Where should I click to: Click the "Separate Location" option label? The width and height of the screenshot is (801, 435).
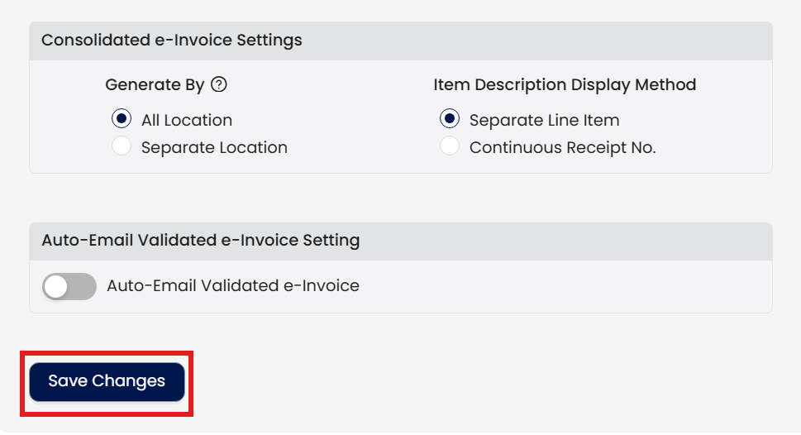pos(214,148)
